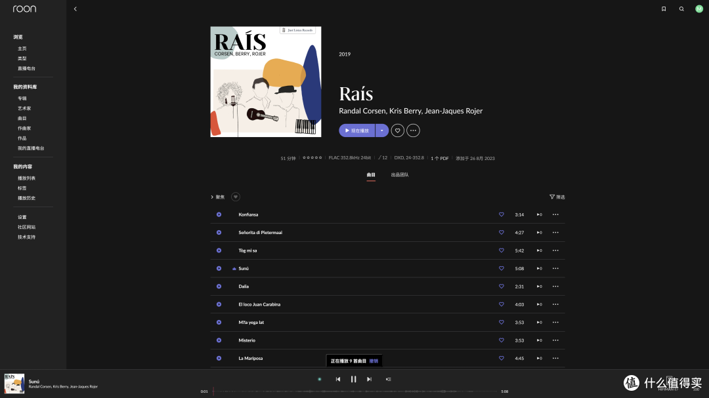Screen dimensions: 709x398
Task: Open artist Randal Corsen link
Action: (x=362, y=111)
